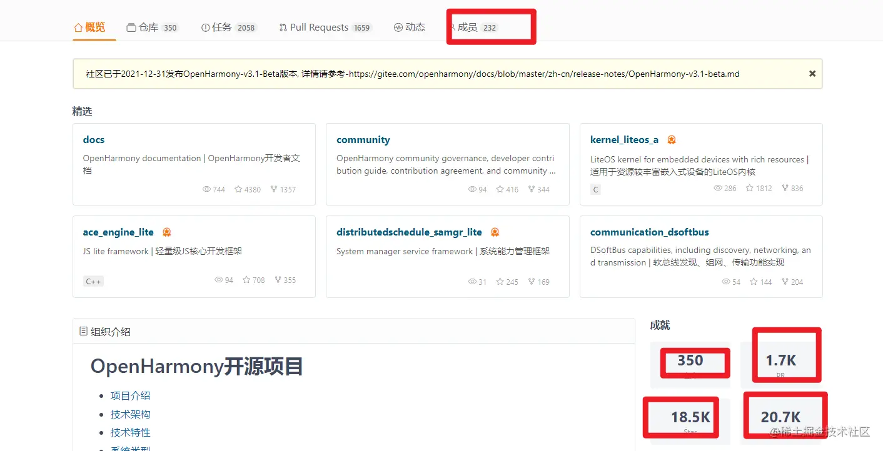Click the badge icon next to ace_engine_lite
Viewport: 883px width, 451px height.
(167, 232)
